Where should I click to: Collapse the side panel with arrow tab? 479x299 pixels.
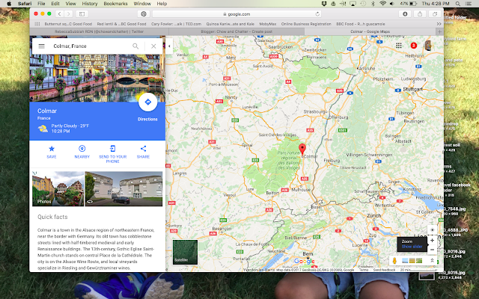(x=169, y=46)
